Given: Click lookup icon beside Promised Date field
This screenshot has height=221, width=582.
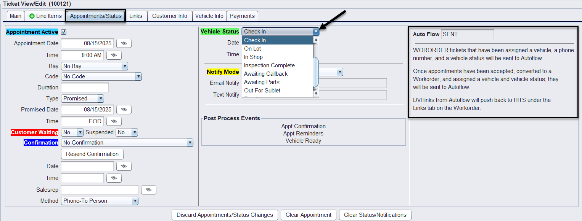Looking at the screenshot, I should (x=124, y=110).
